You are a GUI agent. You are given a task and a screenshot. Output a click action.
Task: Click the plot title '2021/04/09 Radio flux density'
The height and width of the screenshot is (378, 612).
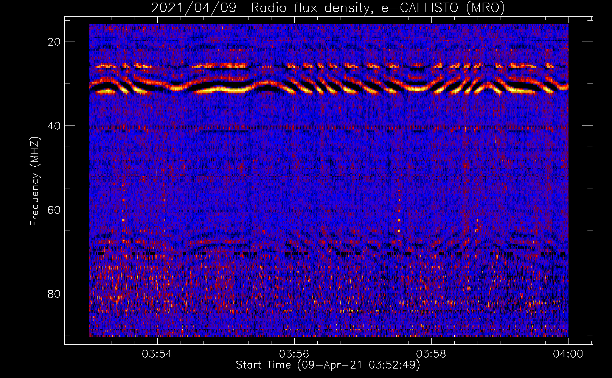click(x=328, y=8)
